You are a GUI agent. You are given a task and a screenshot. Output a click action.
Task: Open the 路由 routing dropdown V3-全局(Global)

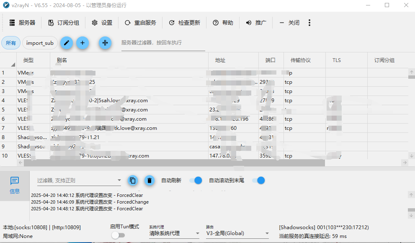pos(267,233)
